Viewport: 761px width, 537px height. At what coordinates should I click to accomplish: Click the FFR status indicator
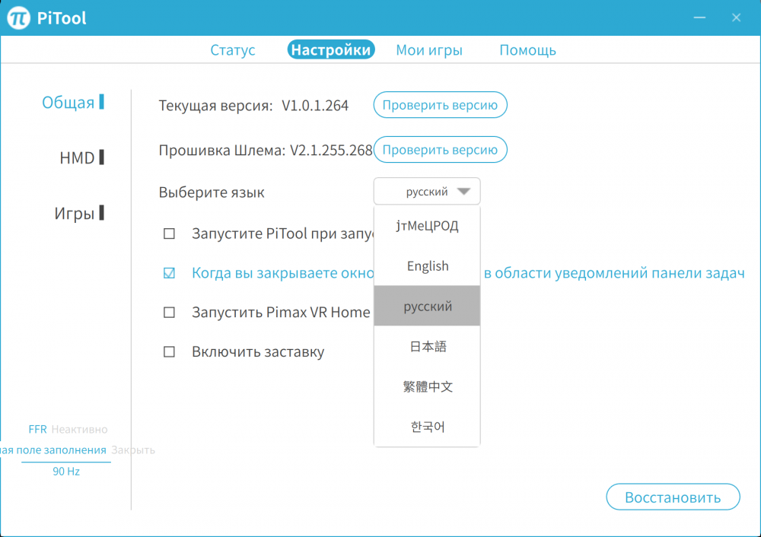[37, 428]
